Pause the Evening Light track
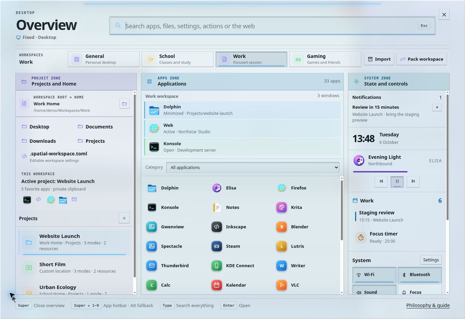This screenshot has height=319, width=465. coord(397,181)
